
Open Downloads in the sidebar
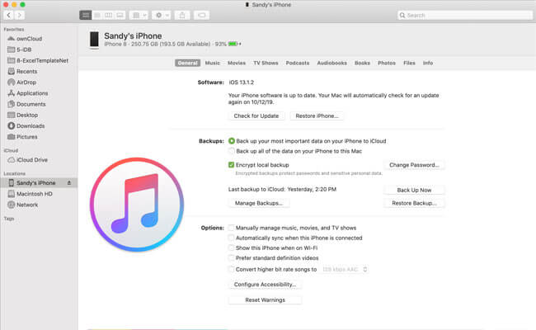26,126
